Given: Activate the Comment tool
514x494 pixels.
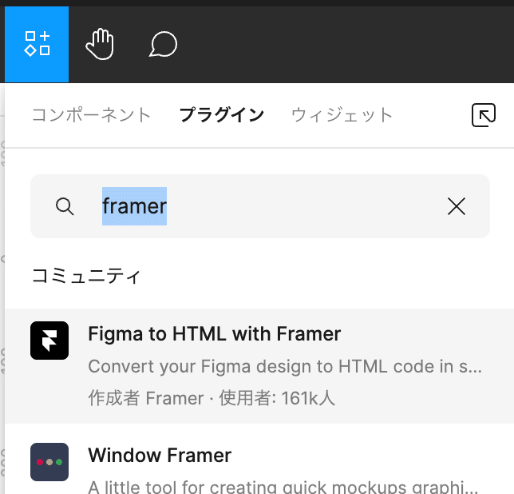Looking at the screenshot, I should (x=163, y=44).
